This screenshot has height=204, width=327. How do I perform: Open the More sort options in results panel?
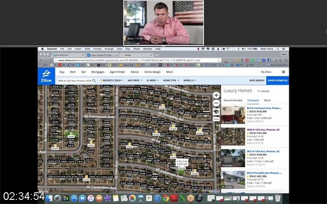267,100
